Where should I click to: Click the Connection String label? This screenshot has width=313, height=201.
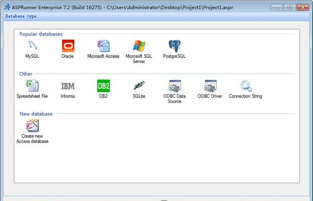[246, 96]
